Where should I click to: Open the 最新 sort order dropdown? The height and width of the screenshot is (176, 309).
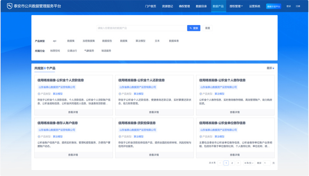point(270,68)
